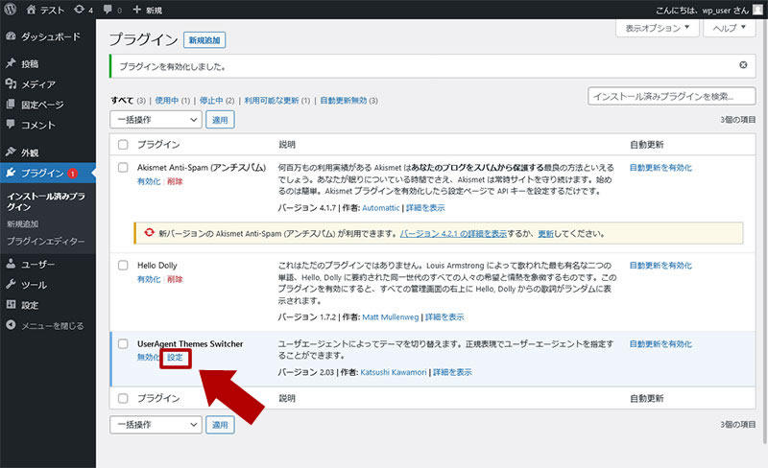Focus the インストール済みプラグインを検索 field

point(671,96)
